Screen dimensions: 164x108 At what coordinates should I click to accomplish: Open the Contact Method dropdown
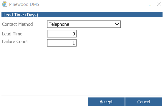click(84, 24)
